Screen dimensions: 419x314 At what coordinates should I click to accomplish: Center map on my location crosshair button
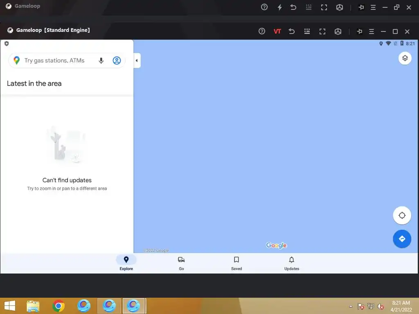(402, 215)
